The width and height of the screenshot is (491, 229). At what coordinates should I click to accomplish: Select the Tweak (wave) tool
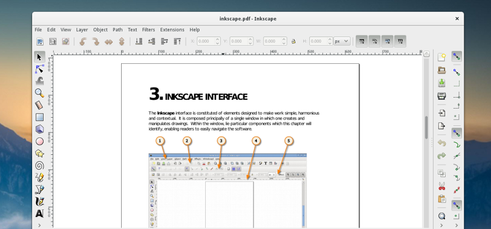coord(39,81)
